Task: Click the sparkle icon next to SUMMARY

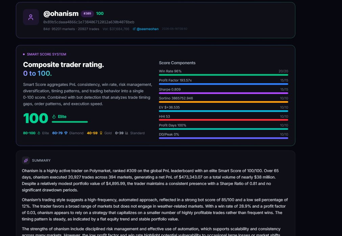Action: point(26,161)
